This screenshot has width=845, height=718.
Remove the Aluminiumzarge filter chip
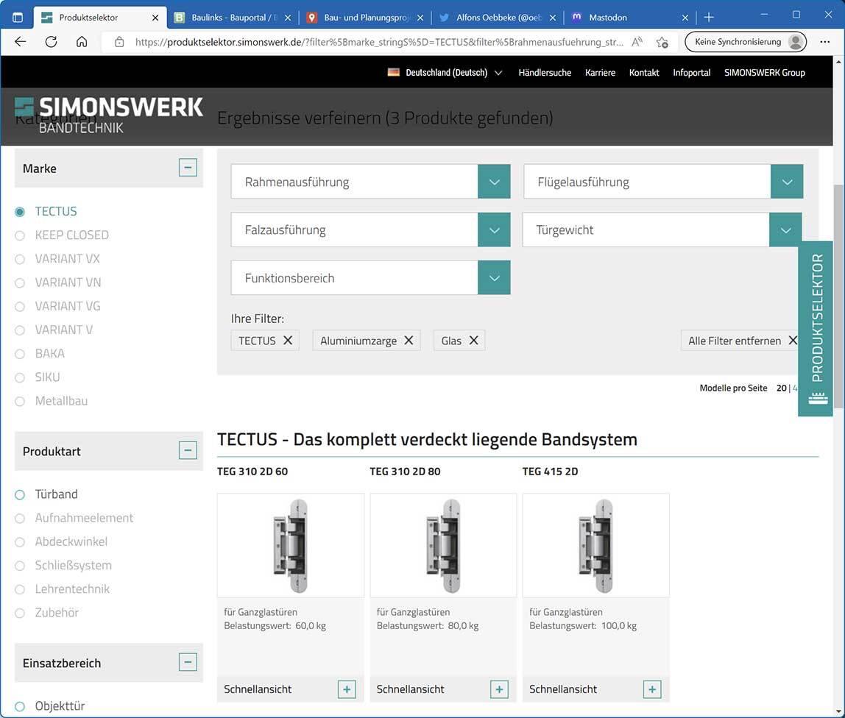(x=409, y=341)
